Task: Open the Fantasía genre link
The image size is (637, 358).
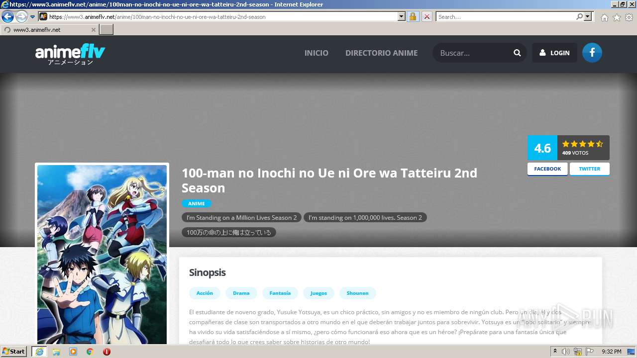Action: point(280,293)
